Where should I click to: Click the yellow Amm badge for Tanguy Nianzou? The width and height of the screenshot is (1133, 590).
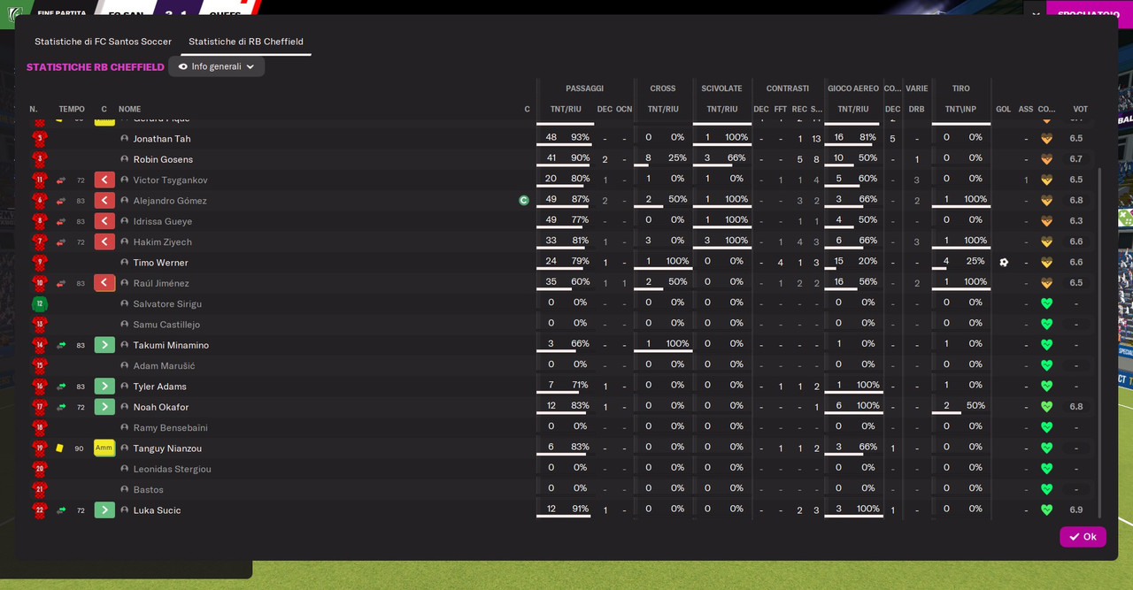pyautogui.click(x=104, y=448)
